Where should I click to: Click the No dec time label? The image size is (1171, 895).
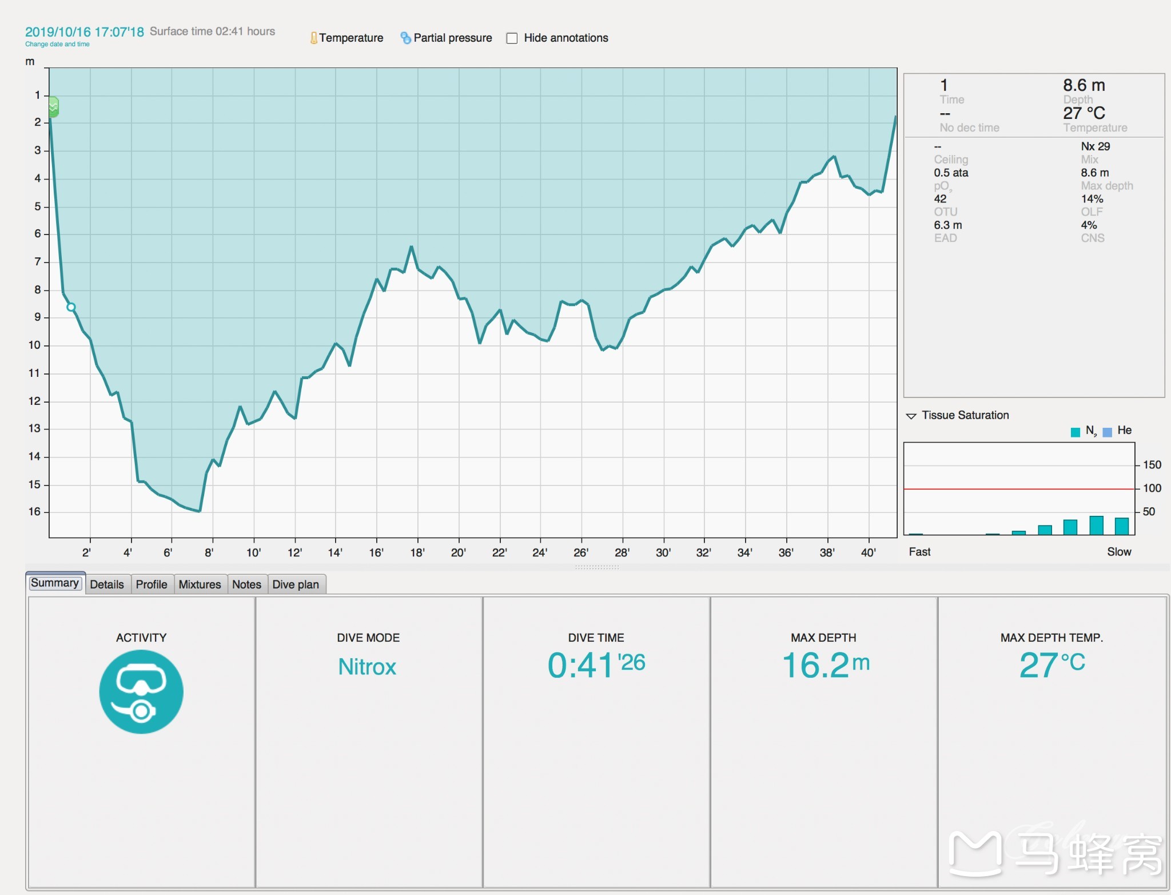click(969, 128)
